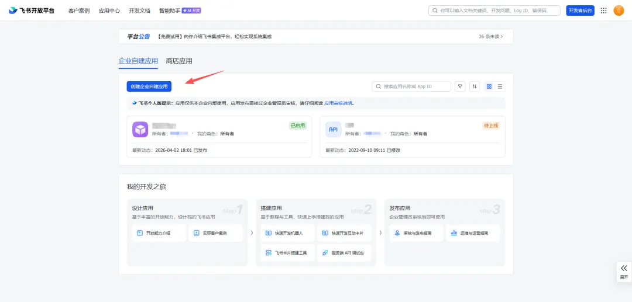Viewport: 632px width, 302px height.
Task: Click the 飞书开放平台 logo
Action: coord(32,11)
